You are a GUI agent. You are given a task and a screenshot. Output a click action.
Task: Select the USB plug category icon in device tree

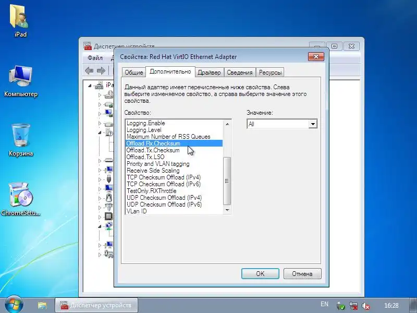(109, 179)
